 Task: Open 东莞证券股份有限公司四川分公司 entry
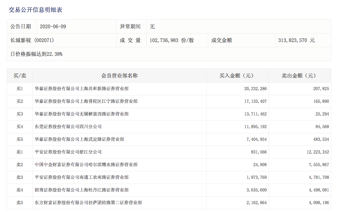coord(68,127)
